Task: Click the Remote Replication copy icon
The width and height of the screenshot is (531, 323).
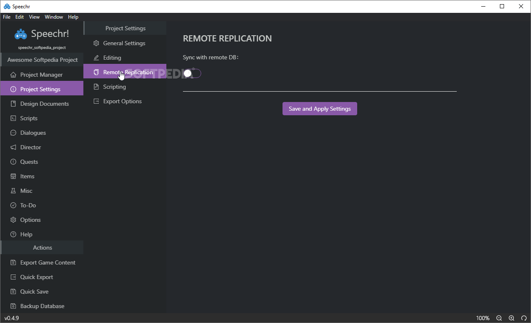Action: [x=96, y=72]
